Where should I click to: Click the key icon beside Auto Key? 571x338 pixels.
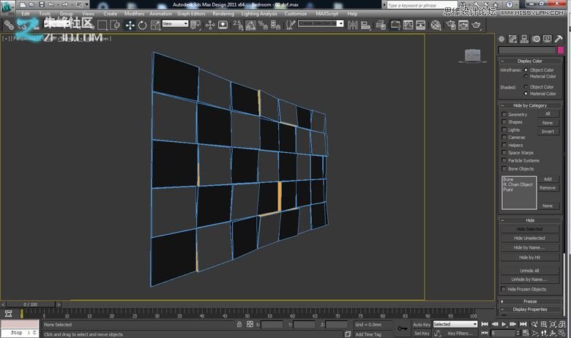pyautogui.click(x=401, y=328)
